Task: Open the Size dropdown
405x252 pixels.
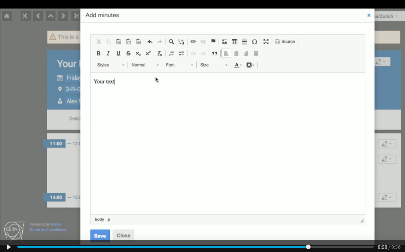Action: [214, 65]
